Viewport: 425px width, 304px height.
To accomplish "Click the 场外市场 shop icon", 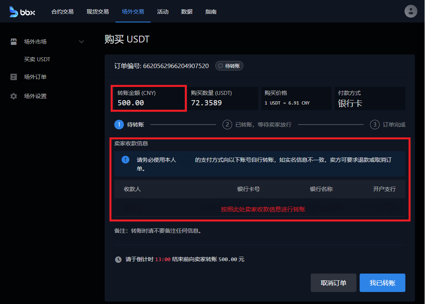I will (x=14, y=42).
